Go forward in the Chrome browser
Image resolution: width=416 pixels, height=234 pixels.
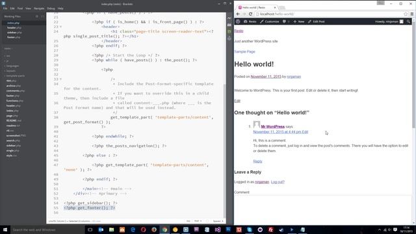coord(244,14)
